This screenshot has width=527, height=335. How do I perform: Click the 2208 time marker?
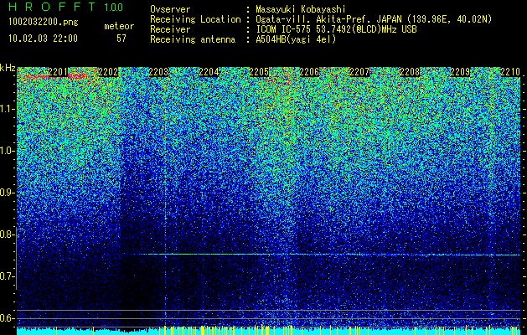pyautogui.click(x=410, y=72)
